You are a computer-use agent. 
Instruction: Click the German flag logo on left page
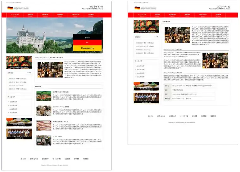(x=10, y=8)
